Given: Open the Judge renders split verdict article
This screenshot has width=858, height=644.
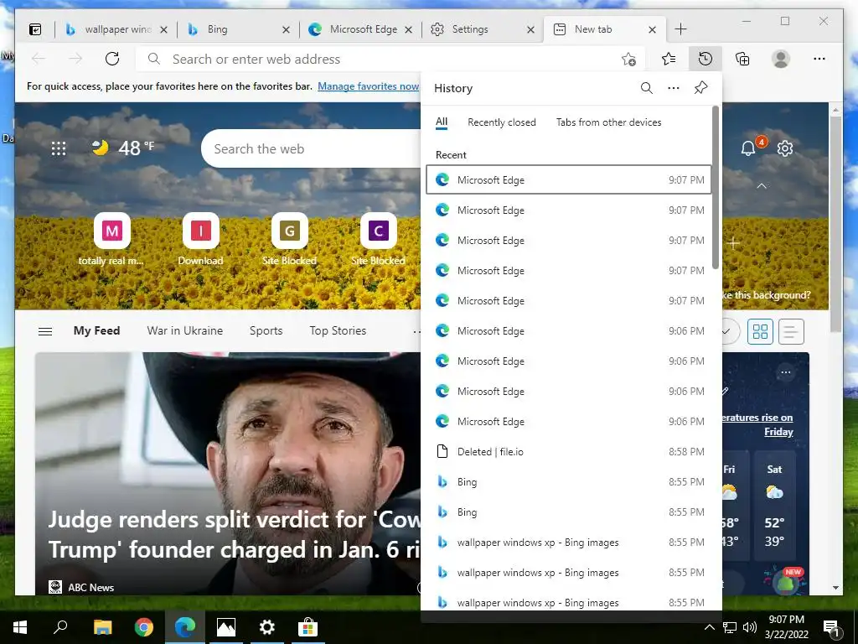Looking at the screenshot, I should pyautogui.click(x=234, y=534).
